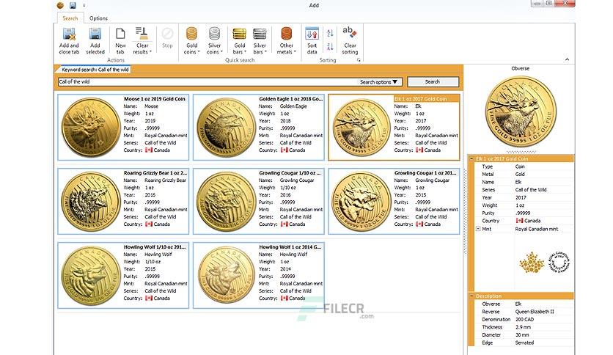613x355 pixels.
Task: Click the Add selected icon
Action: (x=95, y=34)
